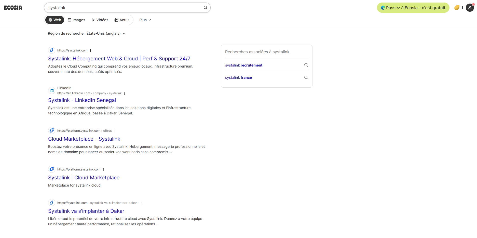The height and width of the screenshot is (238, 477).
Task: Switch to the Vidéos tab
Action: 100,20
